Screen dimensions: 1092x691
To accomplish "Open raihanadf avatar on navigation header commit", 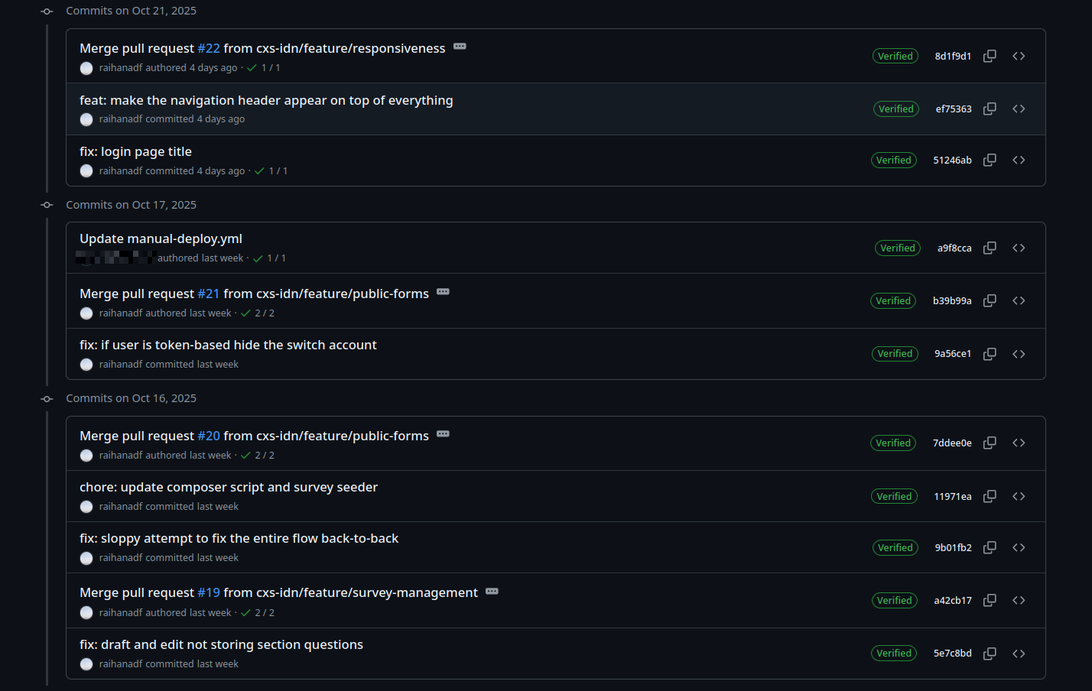I will 86,119.
